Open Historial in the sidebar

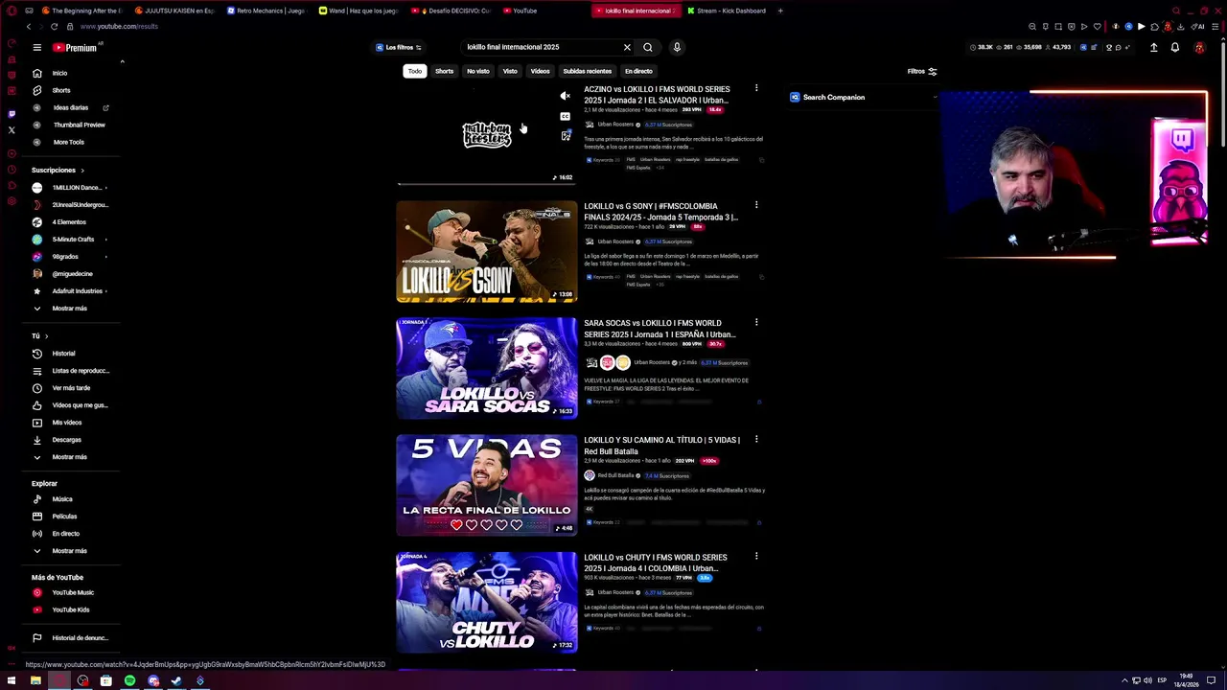tap(76, 354)
